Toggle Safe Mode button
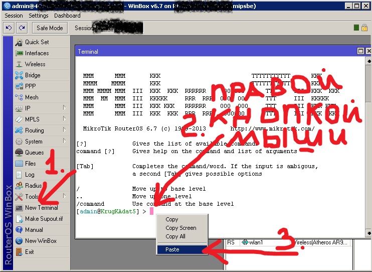This screenshot has width=372, height=272. click(50, 28)
